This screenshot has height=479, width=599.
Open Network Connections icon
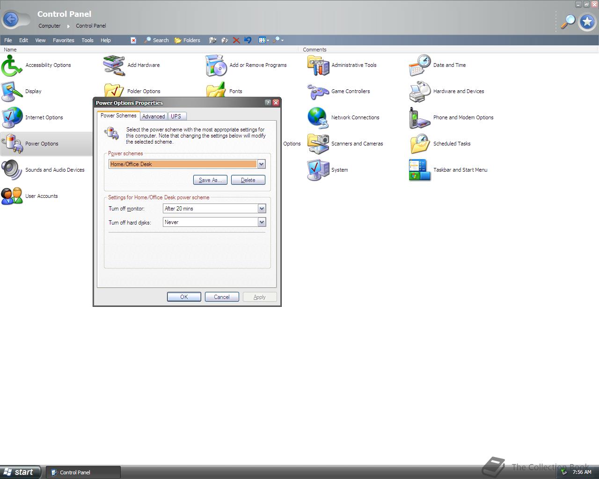[x=318, y=117]
